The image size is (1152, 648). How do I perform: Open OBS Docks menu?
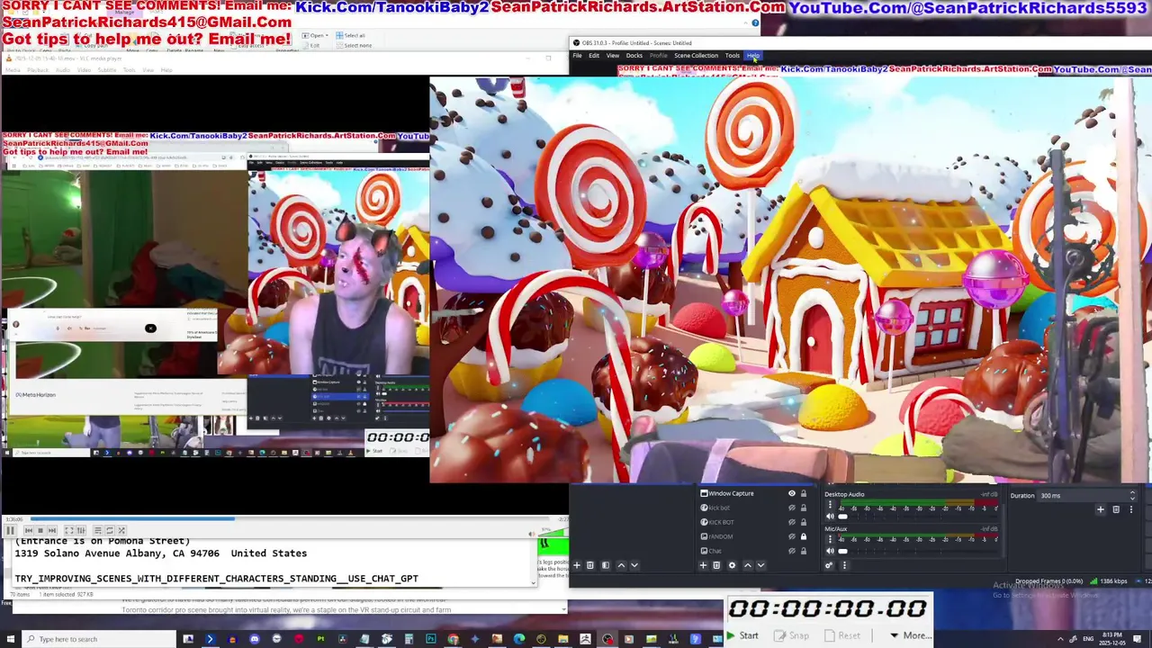click(x=634, y=56)
